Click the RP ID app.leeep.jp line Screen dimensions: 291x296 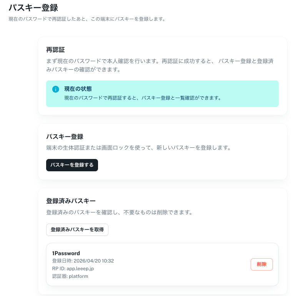point(73,268)
